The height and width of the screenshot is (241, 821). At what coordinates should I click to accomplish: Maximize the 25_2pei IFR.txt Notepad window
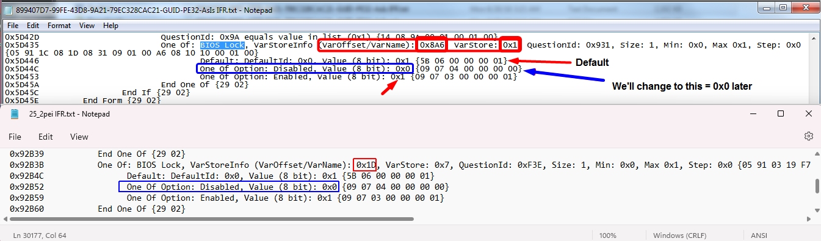781,113
